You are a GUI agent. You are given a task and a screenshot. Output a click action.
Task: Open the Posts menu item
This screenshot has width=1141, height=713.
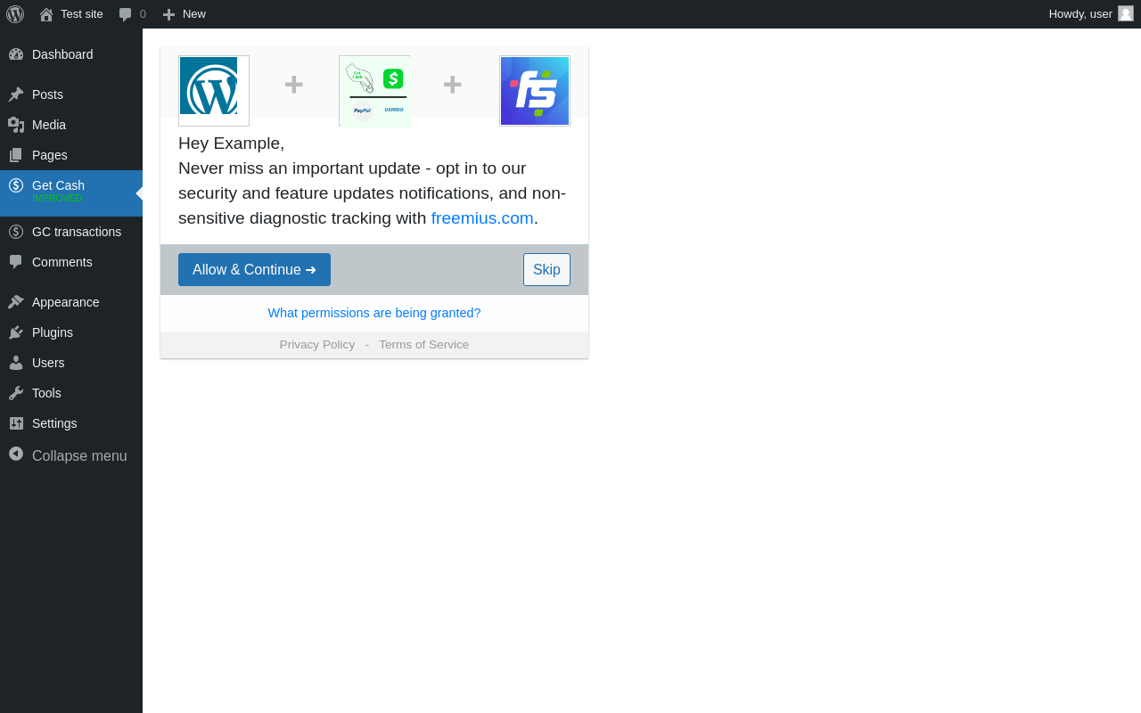click(x=71, y=94)
